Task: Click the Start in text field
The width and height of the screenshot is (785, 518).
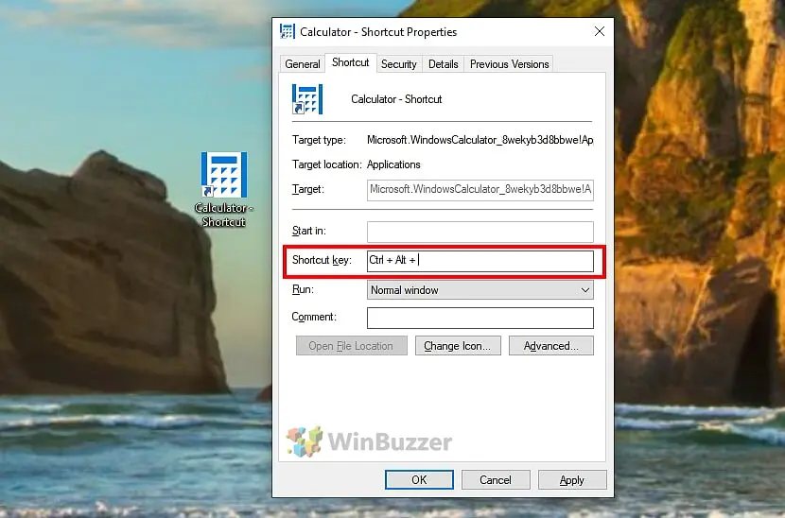Action: (480, 232)
